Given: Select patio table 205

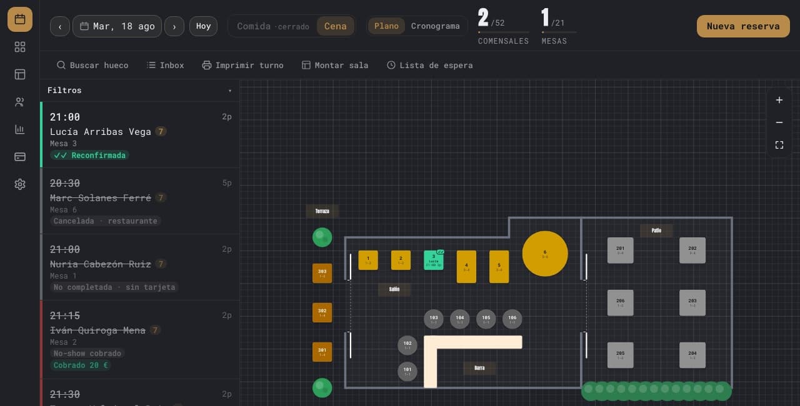Looking at the screenshot, I should point(621,355).
